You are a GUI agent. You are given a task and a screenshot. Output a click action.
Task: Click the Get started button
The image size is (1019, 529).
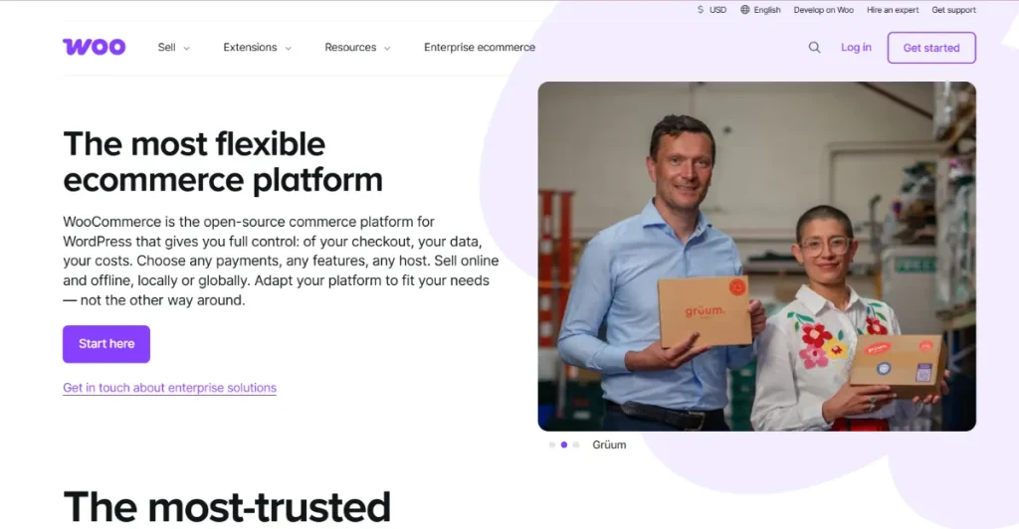931,48
